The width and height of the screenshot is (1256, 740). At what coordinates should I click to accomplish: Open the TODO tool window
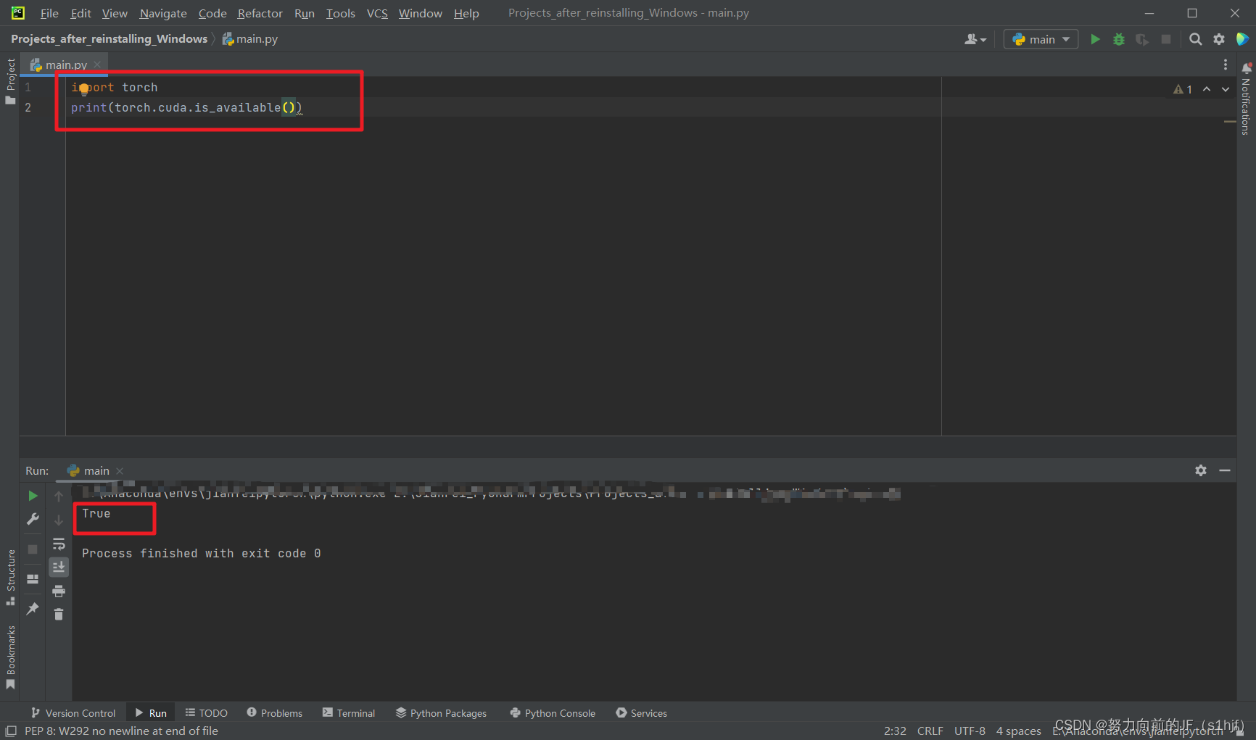pyautogui.click(x=207, y=713)
